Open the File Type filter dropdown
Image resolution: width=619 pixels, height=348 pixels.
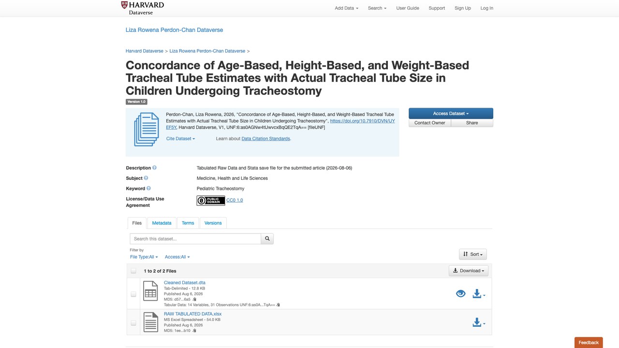[144, 257]
